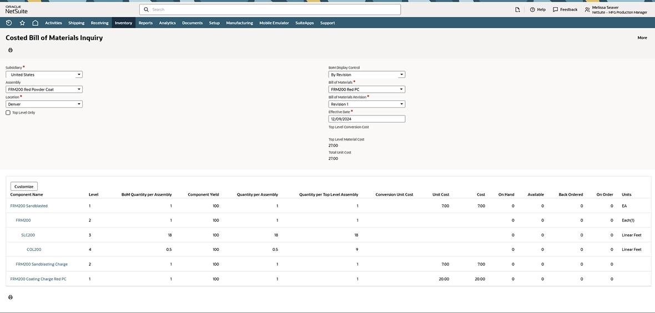Image resolution: width=655 pixels, height=313 pixels.
Task: Open the Recent Records history icon
Action: (x=9, y=23)
